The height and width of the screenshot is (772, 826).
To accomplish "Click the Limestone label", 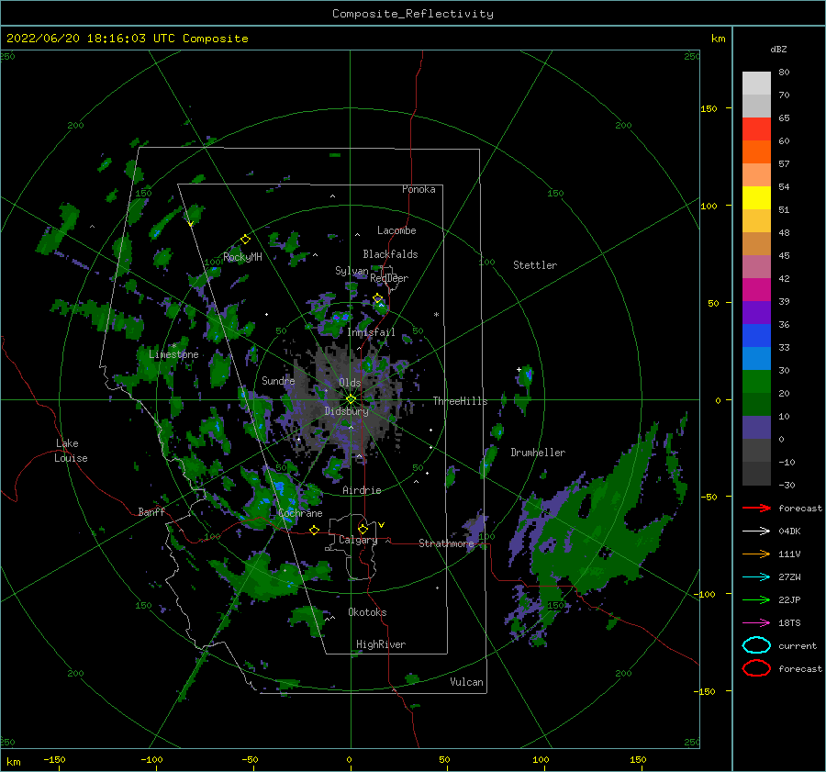I will [x=173, y=354].
